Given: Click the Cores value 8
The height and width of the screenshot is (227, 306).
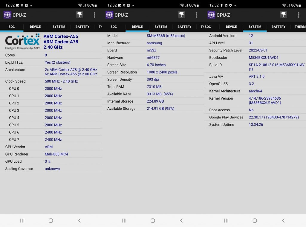Looking at the screenshot, I should tap(46, 55).
